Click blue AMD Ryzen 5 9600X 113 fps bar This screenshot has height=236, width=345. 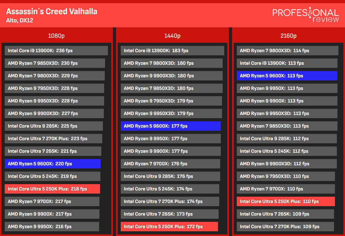pos(287,76)
